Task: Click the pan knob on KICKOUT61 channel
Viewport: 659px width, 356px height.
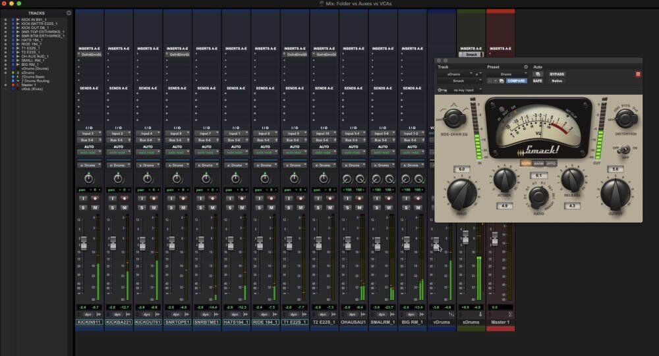Action: click(x=148, y=179)
